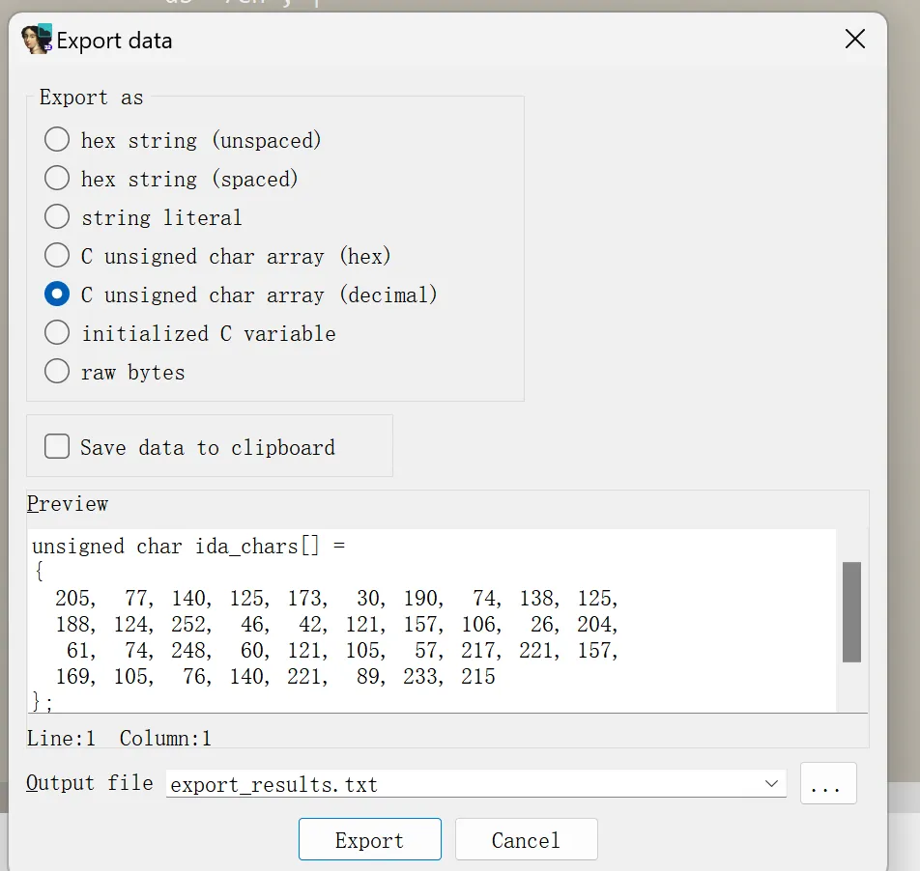This screenshot has width=920, height=871.
Task: Click the preview vertical scrollbar thumb
Action: point(851,612)
